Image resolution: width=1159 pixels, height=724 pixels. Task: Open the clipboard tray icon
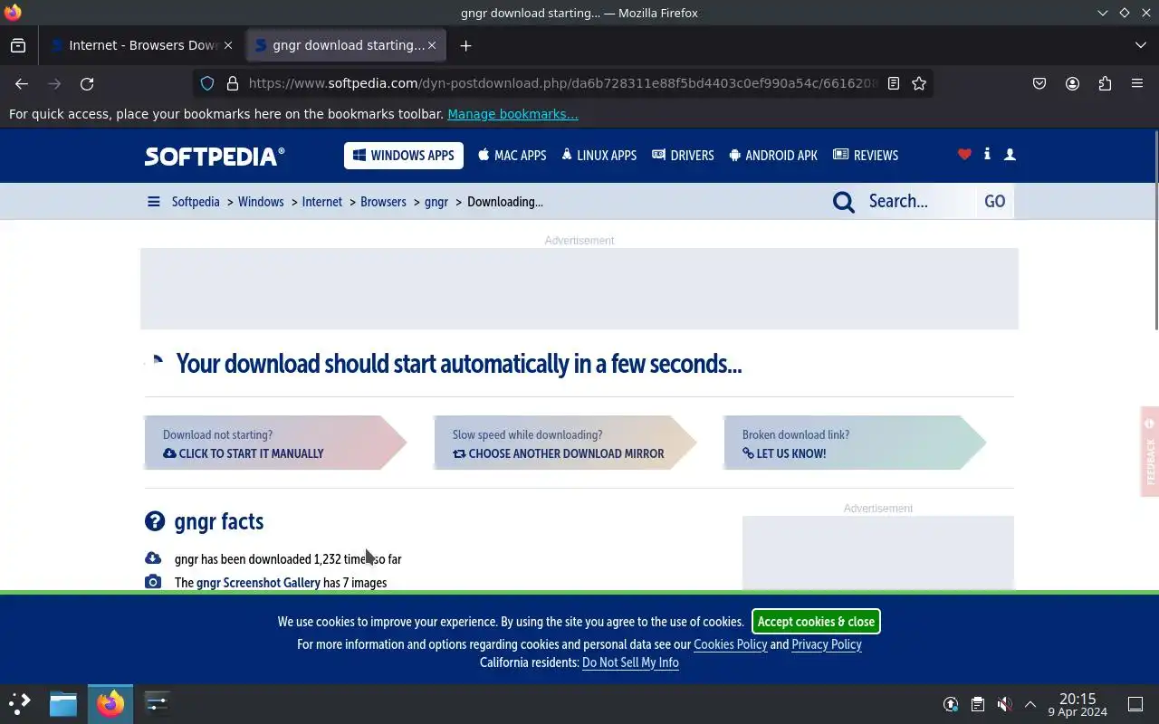click(x=978, y=704)
